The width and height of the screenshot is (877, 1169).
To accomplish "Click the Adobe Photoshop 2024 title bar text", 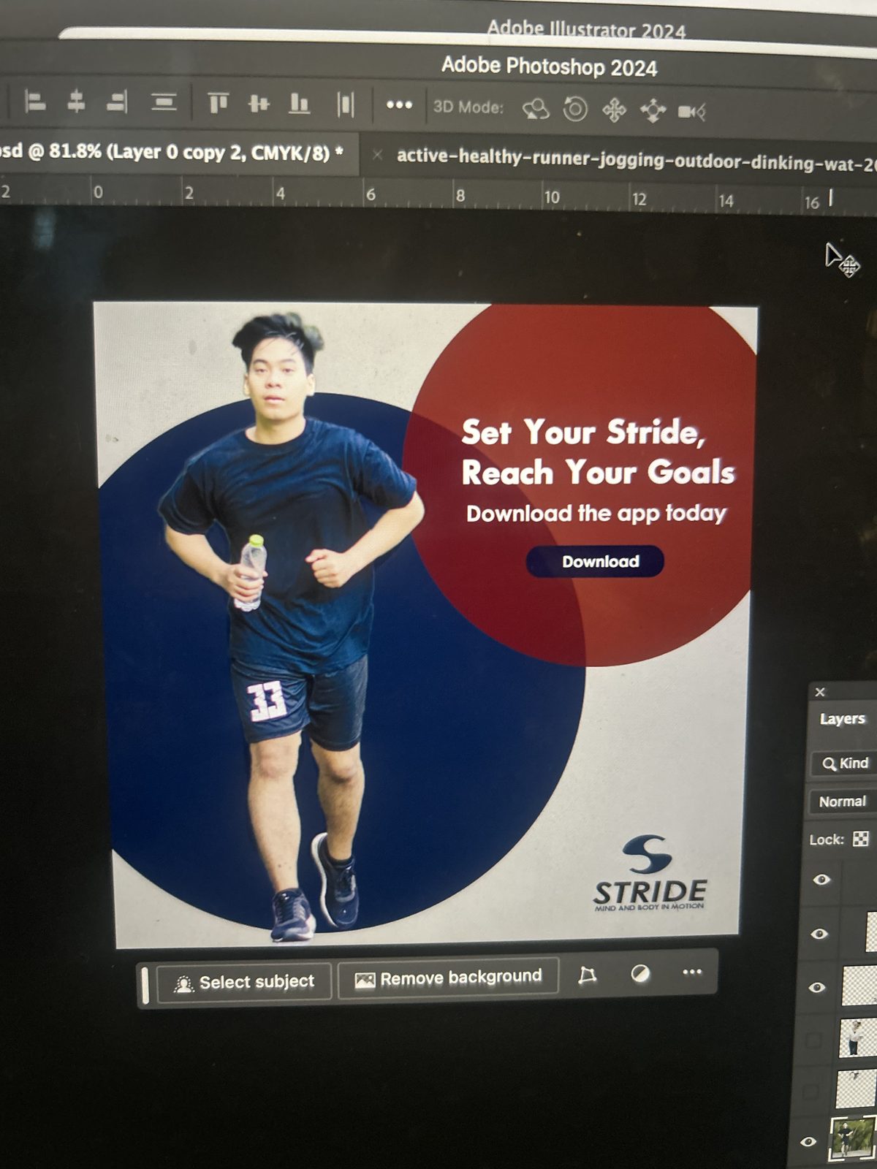I will pos(549,66).
